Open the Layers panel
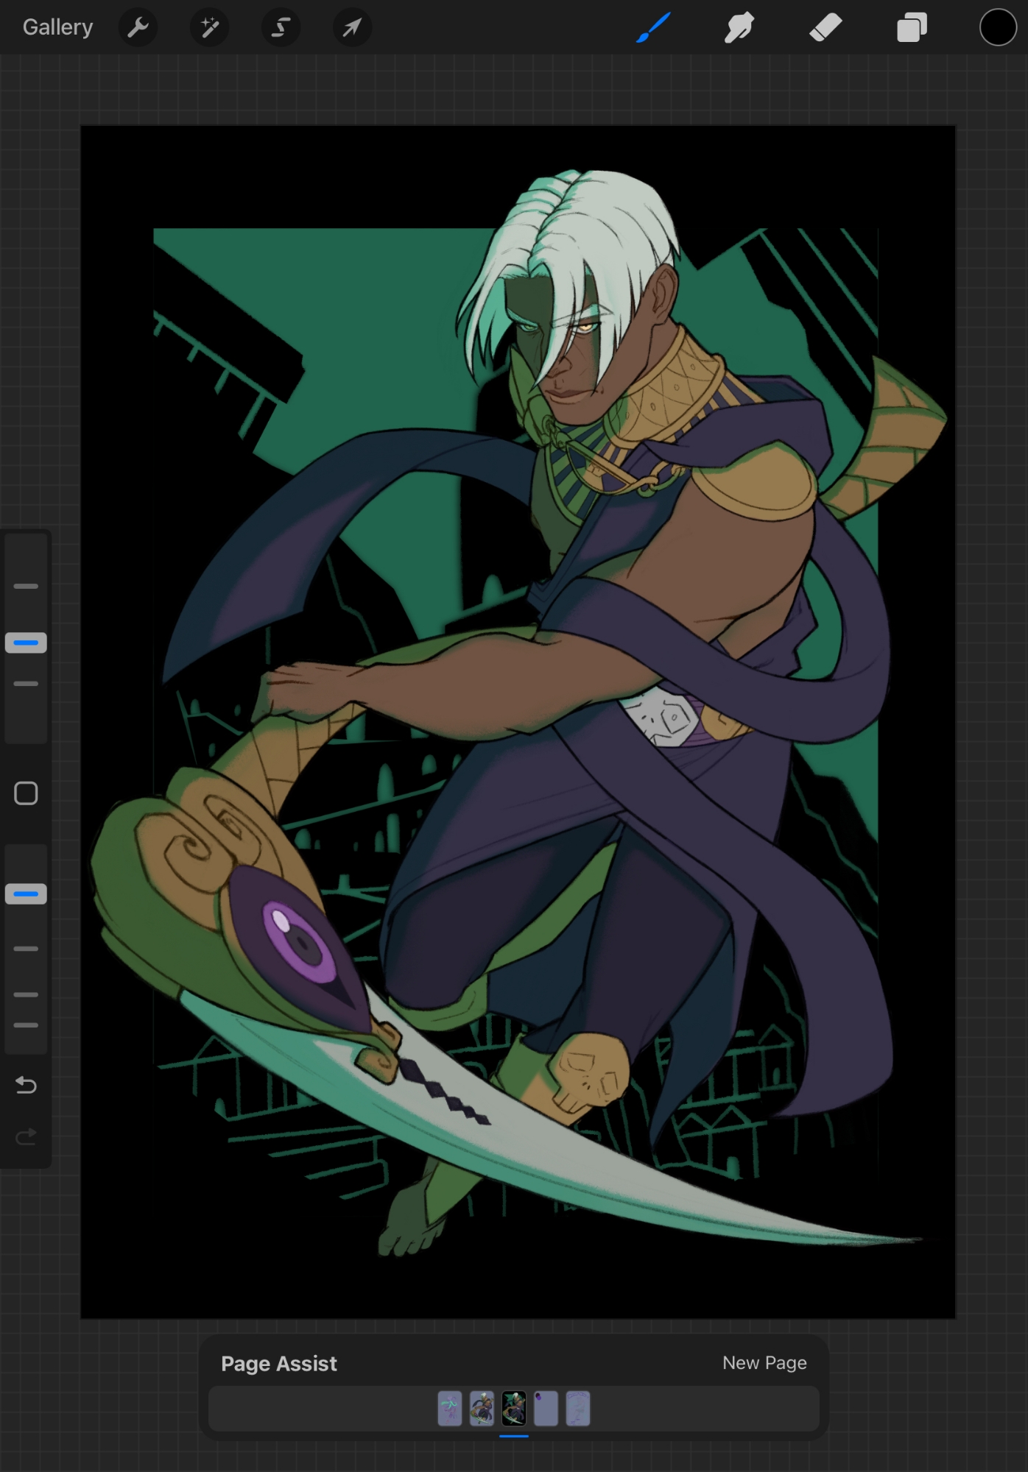Viewport: 1028px width, 1472px height. point(912,28)
